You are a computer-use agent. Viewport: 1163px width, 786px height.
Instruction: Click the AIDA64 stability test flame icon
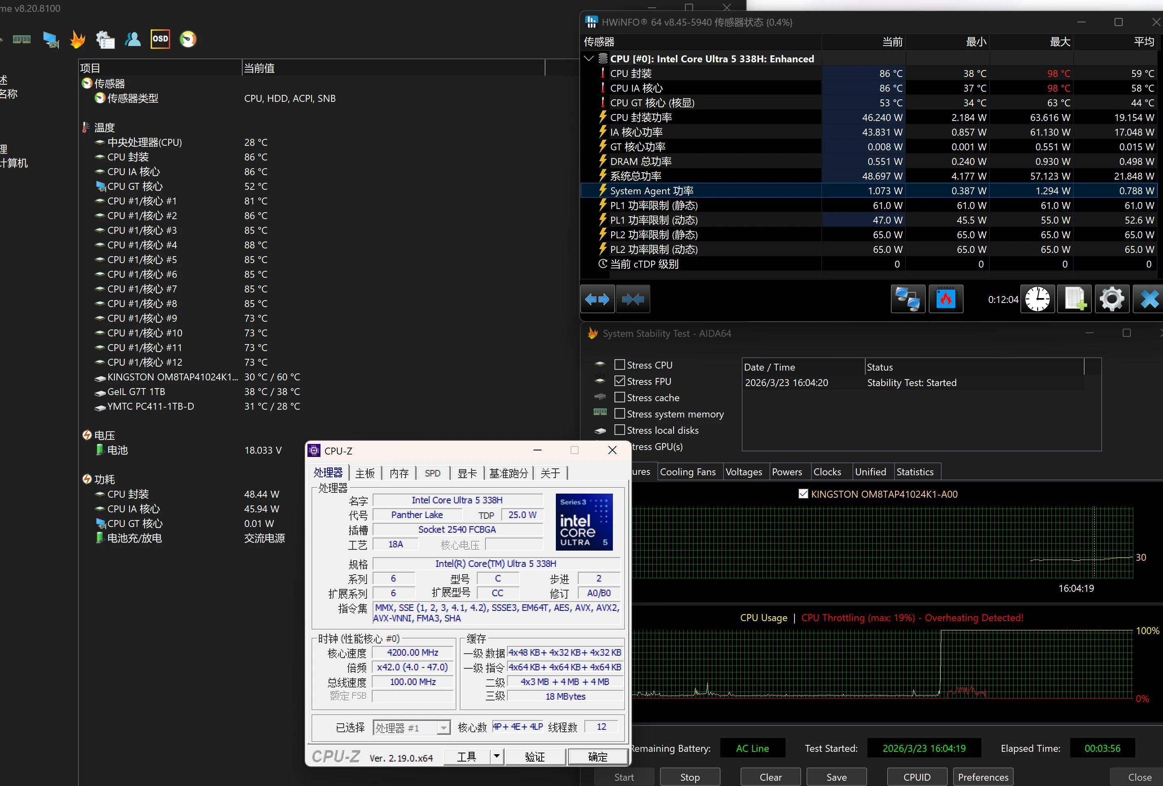point(77,39)
